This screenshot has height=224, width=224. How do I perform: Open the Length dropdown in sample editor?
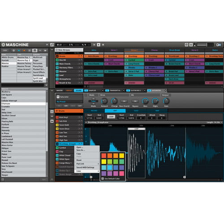(x=222, y=122)
